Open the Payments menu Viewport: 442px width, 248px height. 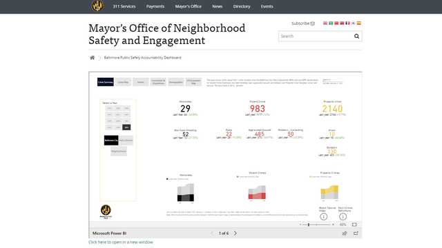pos(155,6)
